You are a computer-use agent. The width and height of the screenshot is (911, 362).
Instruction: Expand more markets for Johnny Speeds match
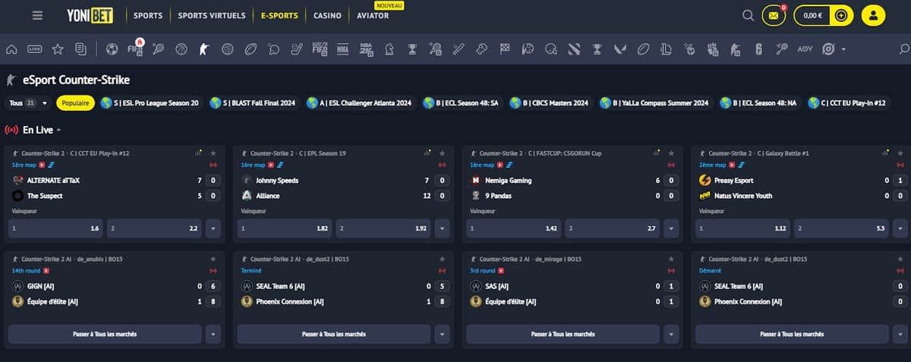click(x=443, y=228)
